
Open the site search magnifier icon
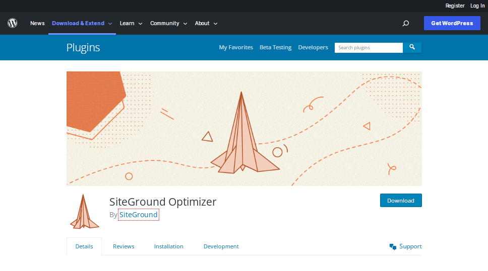point(405,23)
